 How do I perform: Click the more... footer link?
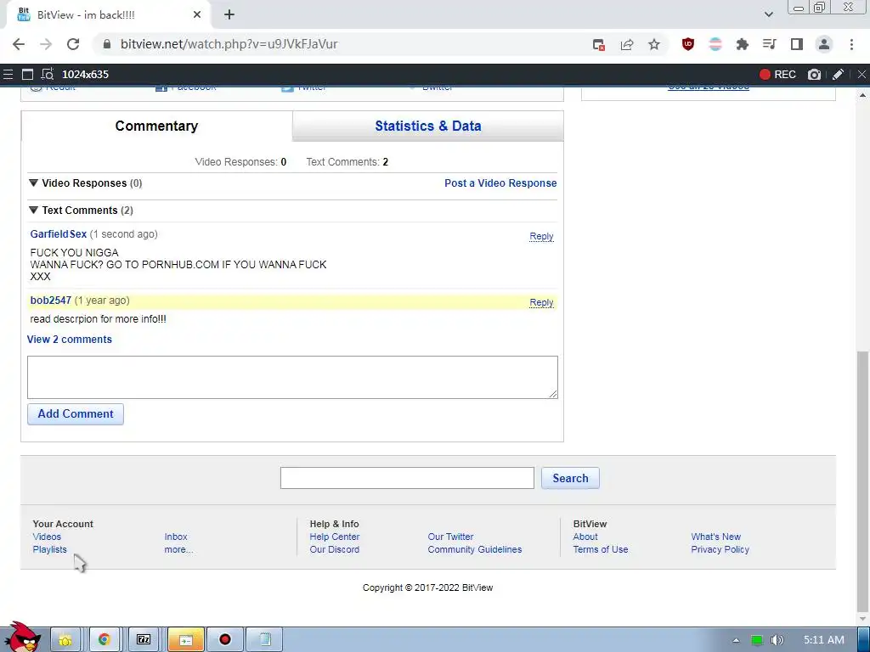[x=178, y=549]
